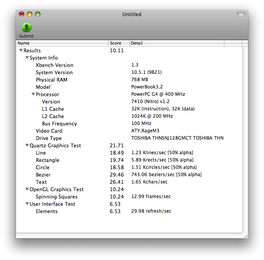
Task: Click the 29.98 refresh/sec detail
Action: point(151,211)
